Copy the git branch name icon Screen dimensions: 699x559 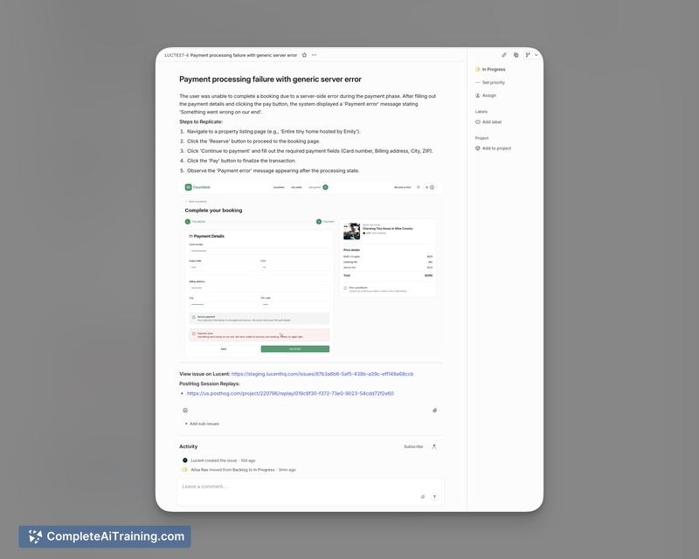click(x=528, y=55)
